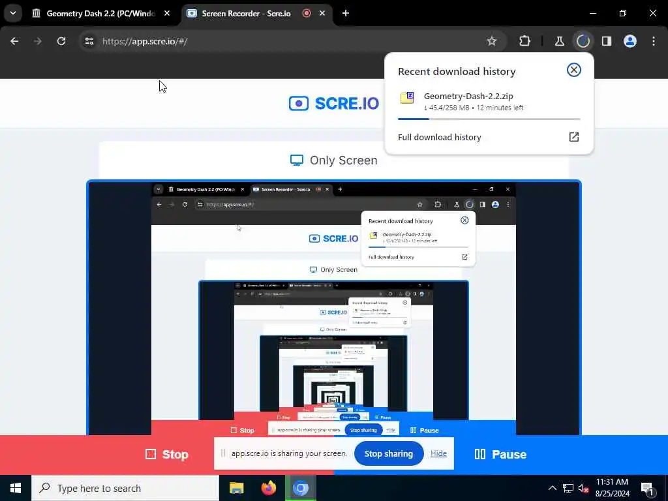Switch to the Geometry Dash 2.2 tab

coord(101,13)
